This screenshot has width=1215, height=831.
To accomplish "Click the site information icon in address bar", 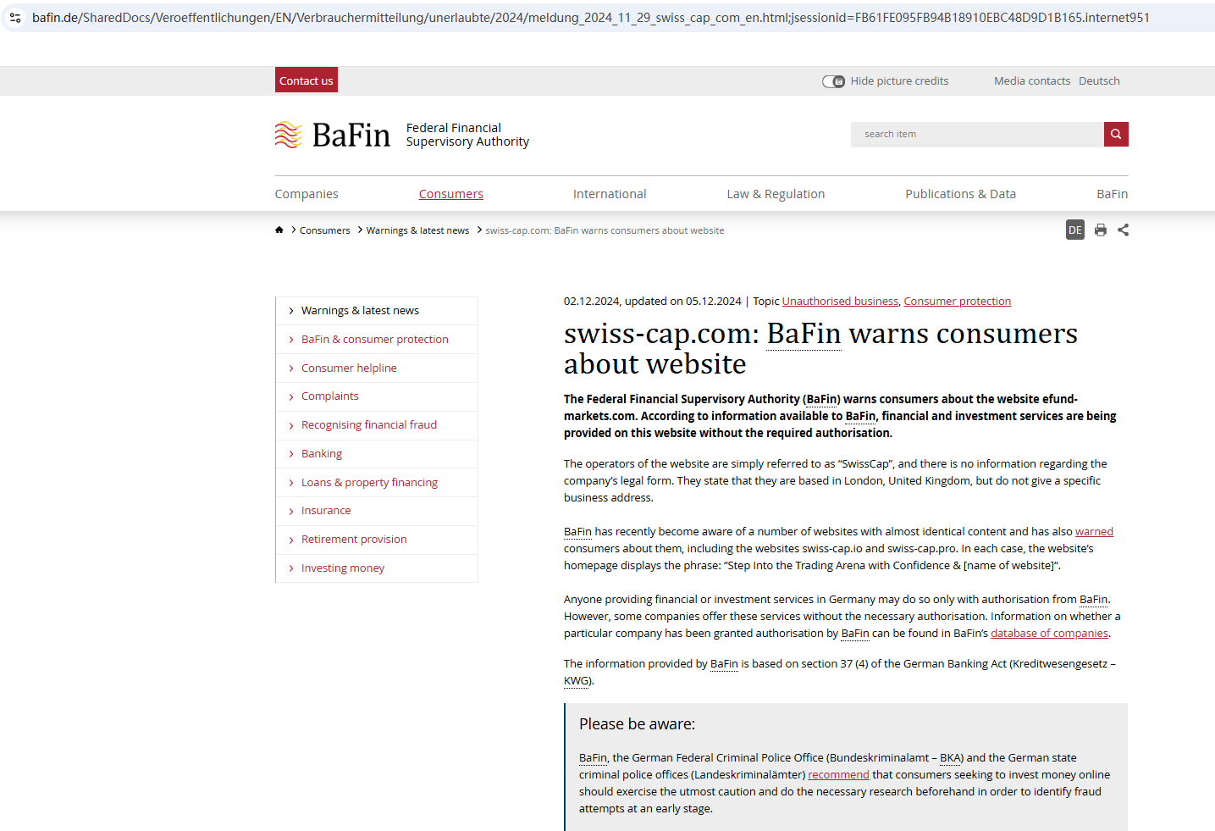I will point(15,17).
